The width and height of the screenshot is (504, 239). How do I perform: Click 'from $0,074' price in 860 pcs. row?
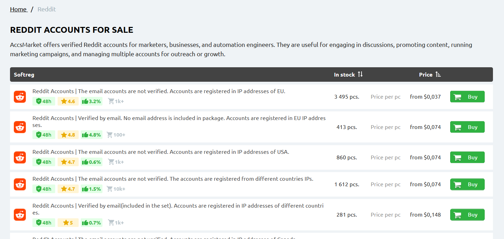pos(425,158)
